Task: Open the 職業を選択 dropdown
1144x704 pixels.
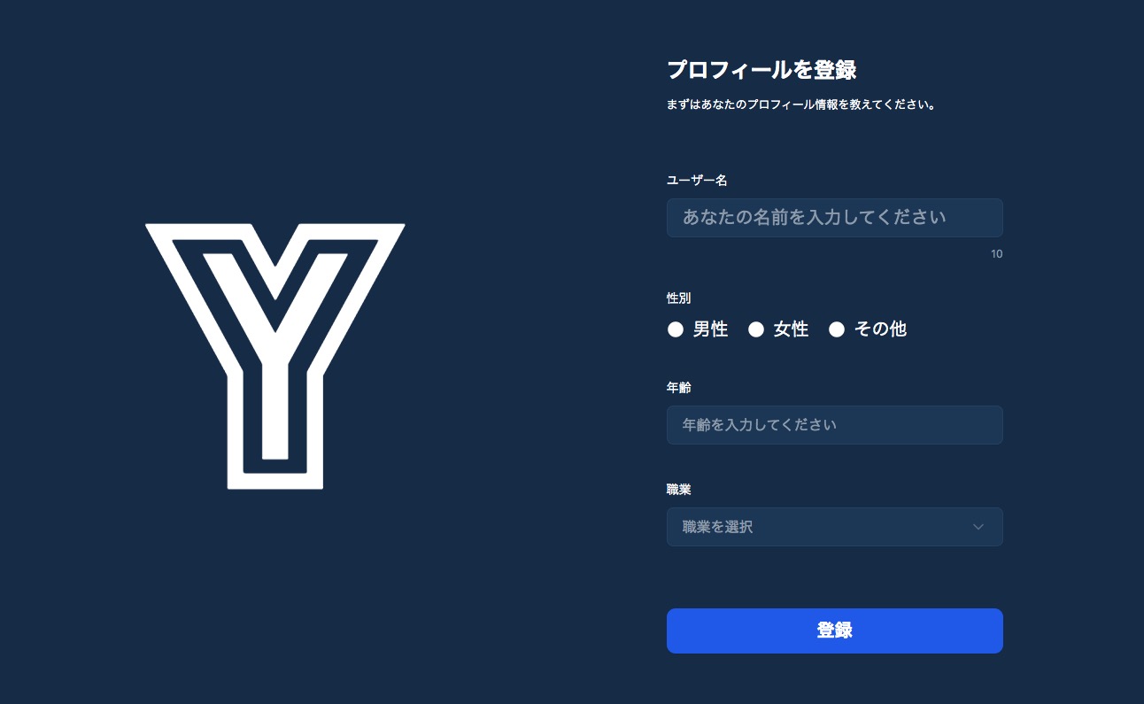Action: click(834, 527)
